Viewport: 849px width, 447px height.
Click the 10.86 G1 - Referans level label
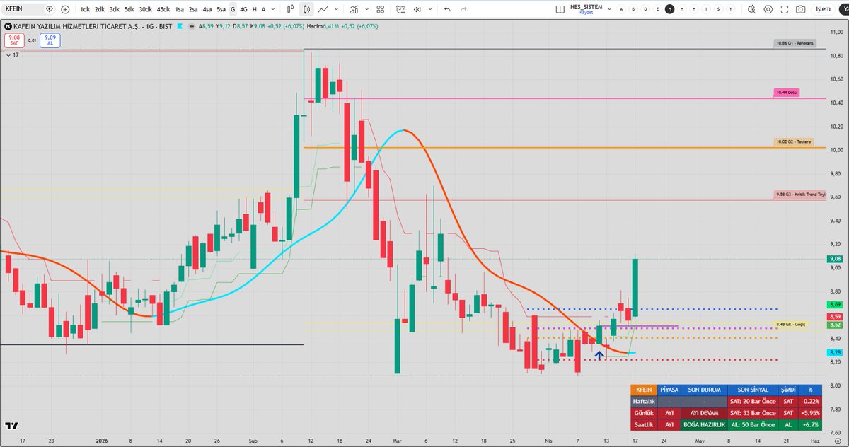795,43
